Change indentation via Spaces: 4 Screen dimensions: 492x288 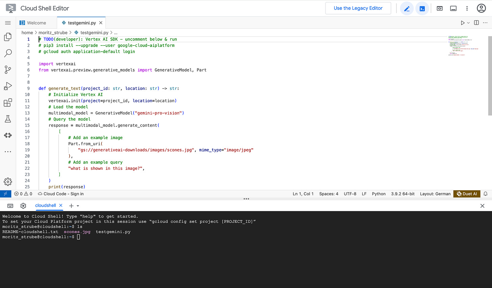[329, 194]
